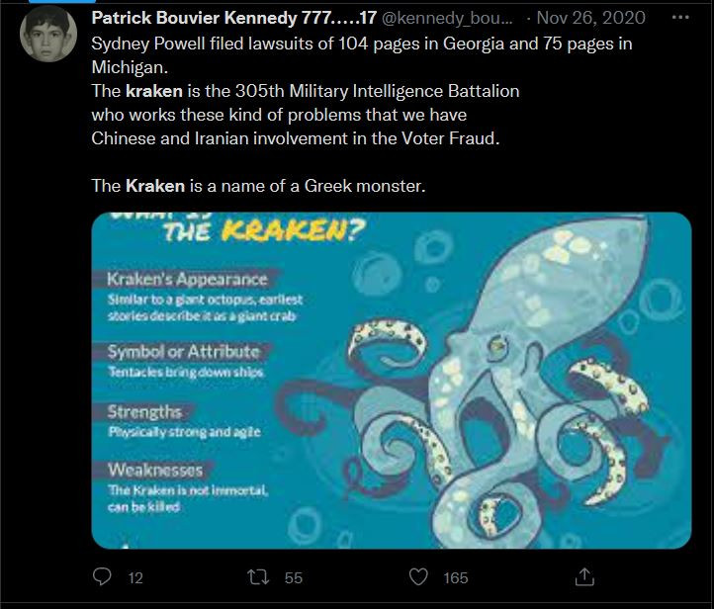714x609 pixels.
Task: Click the bold 'Kraken' Greek monster text
Action: tap(155, 186)
